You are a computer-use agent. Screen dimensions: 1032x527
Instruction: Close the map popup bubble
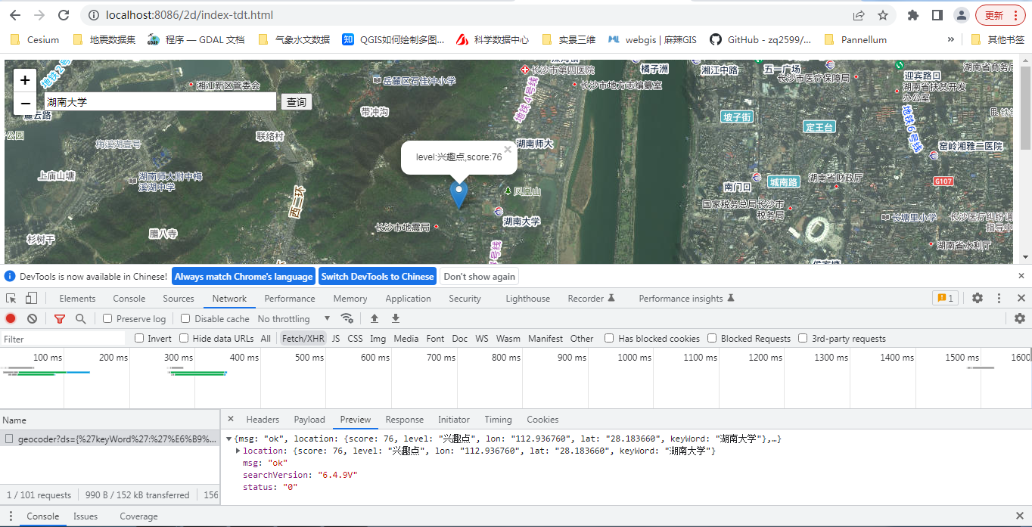tap(508, 150)
